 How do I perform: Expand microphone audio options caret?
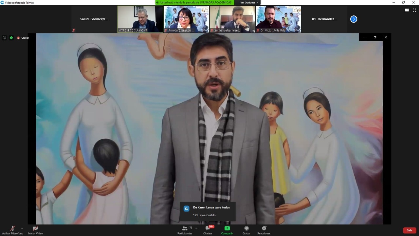pos(22,228)
